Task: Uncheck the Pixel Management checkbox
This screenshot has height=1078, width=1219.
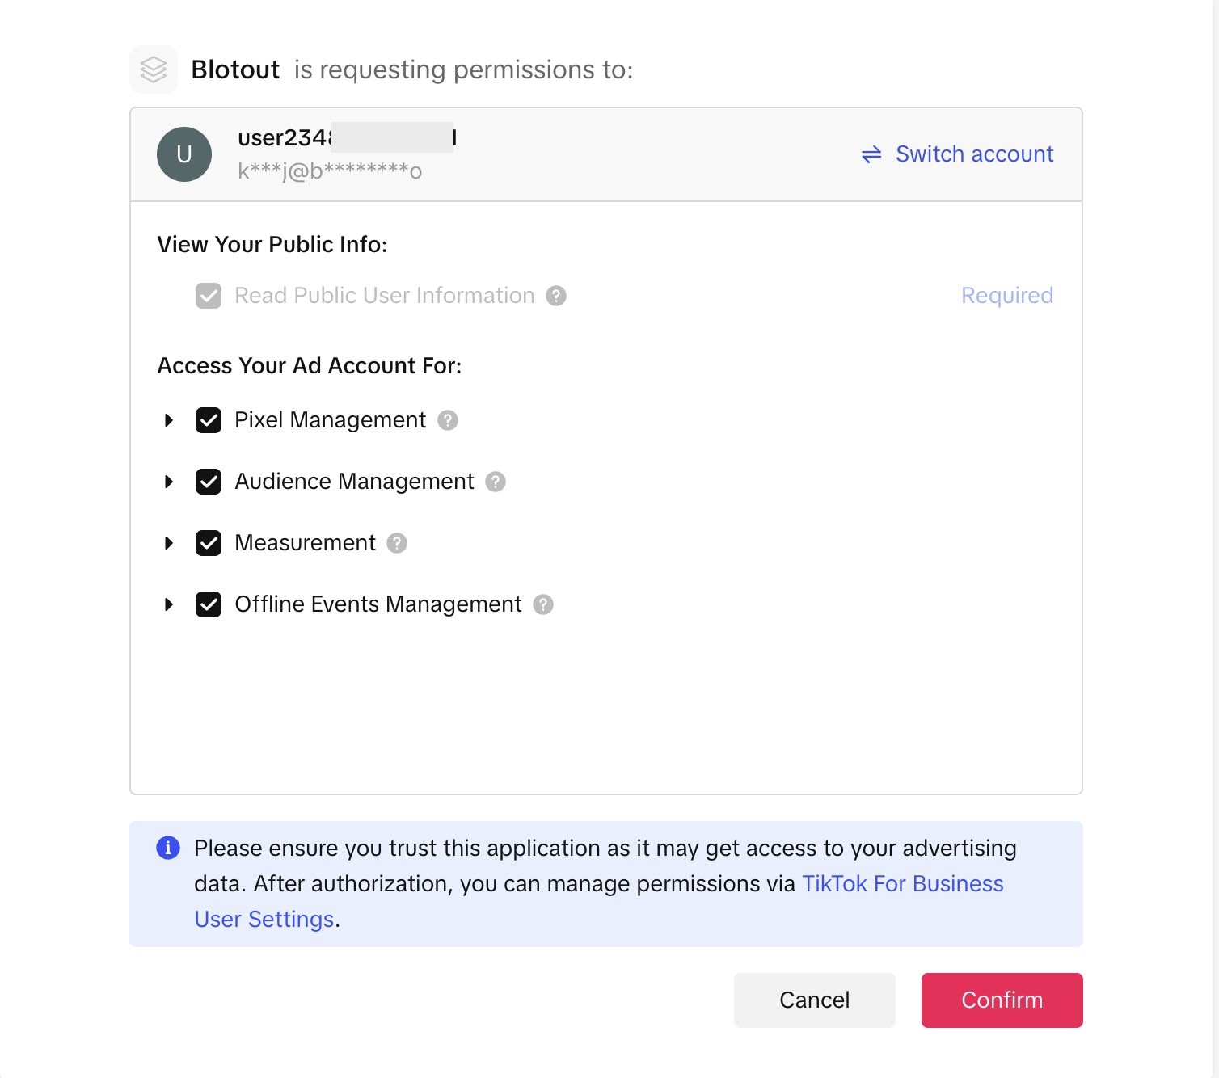Action: tap(209, 420)
